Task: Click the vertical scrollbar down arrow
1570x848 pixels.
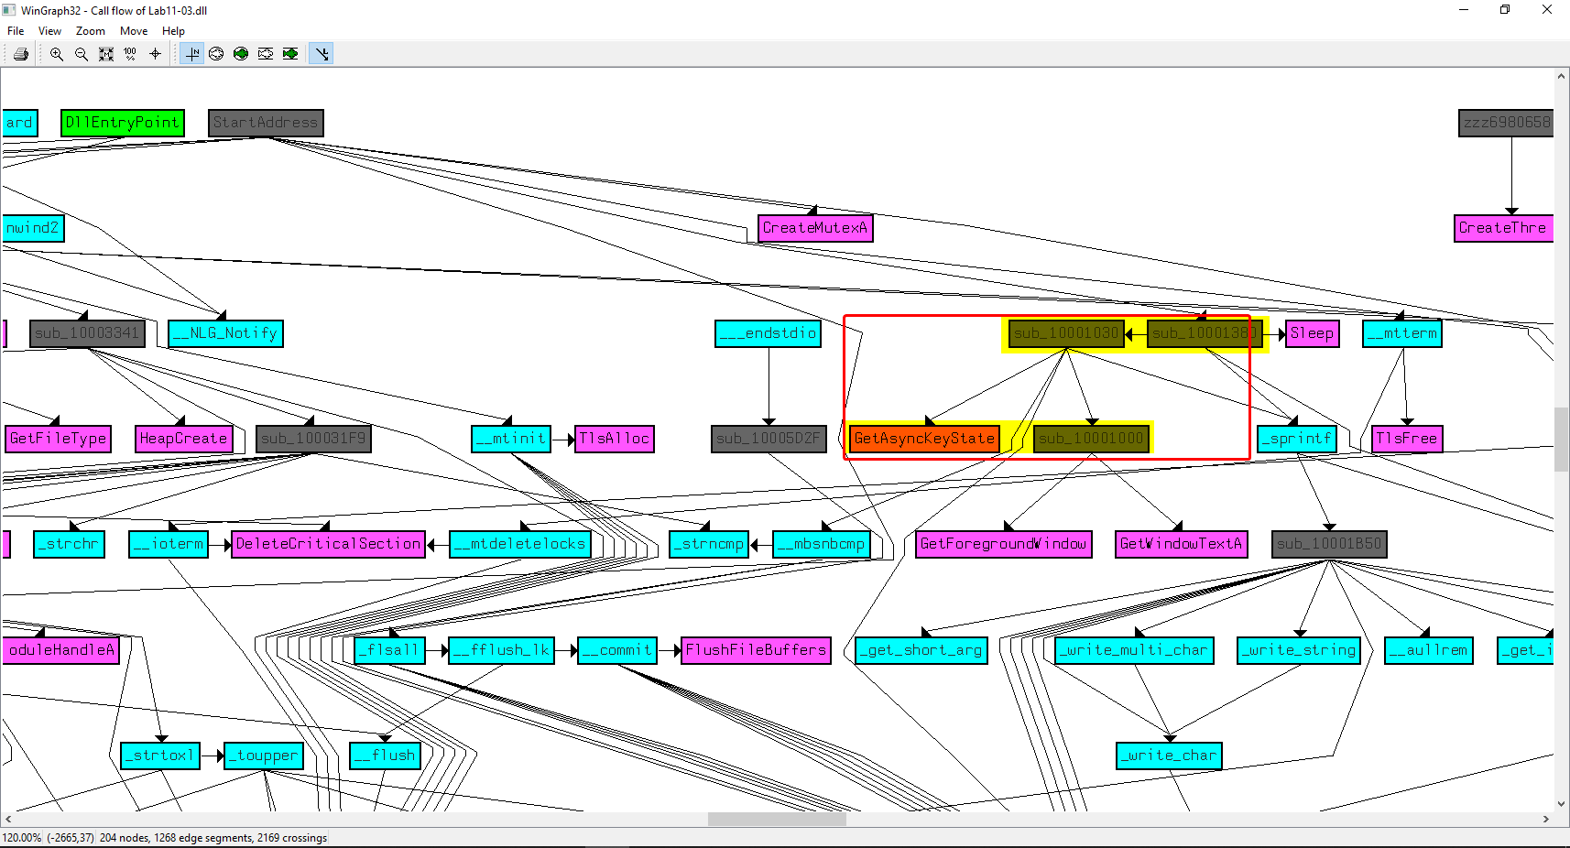Action: click(1561, 804)
